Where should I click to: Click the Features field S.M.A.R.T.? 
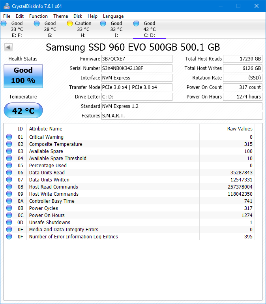click(x=182, y=116)
